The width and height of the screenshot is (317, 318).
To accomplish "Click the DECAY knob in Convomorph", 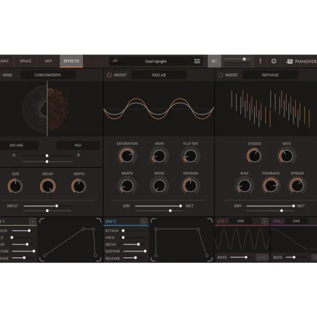I will tap(48, 186).
